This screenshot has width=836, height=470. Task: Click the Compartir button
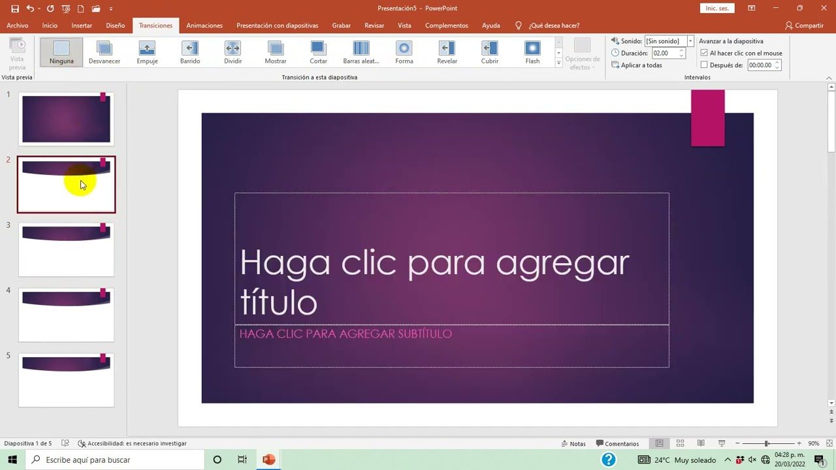point(804,25)
